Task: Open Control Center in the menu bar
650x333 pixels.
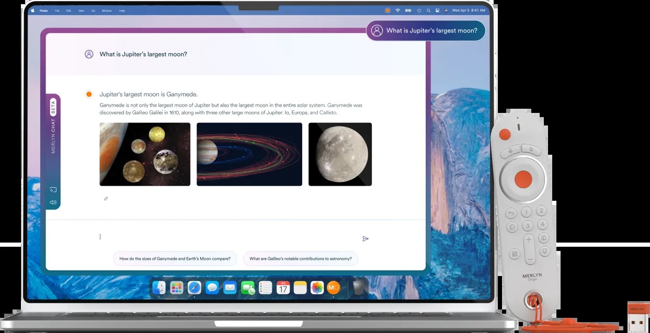Action: tap(437, 10)
